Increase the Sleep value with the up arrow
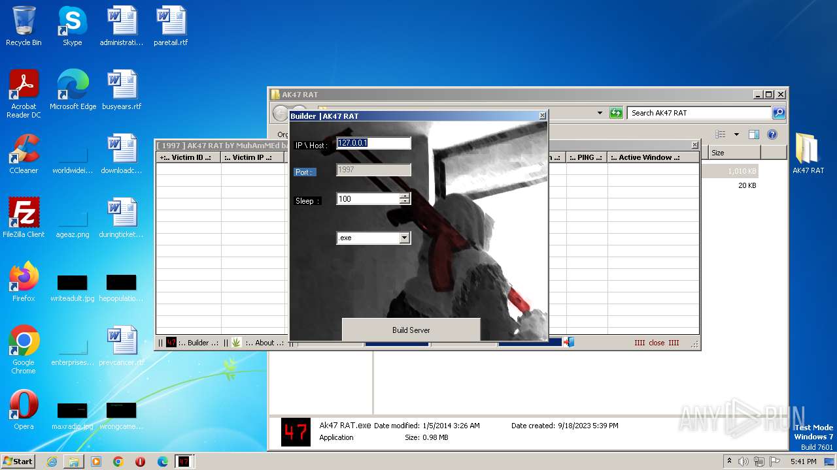837x470 pixels. pos(405,196)
